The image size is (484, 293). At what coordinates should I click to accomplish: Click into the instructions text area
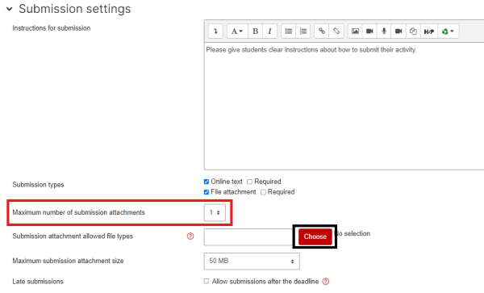click(x=344, y=106)
